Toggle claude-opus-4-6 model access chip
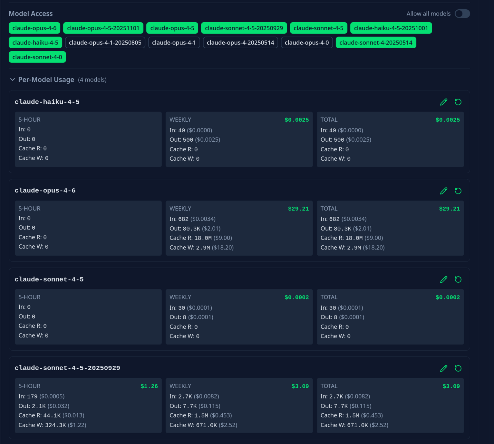 click(34, 28)
